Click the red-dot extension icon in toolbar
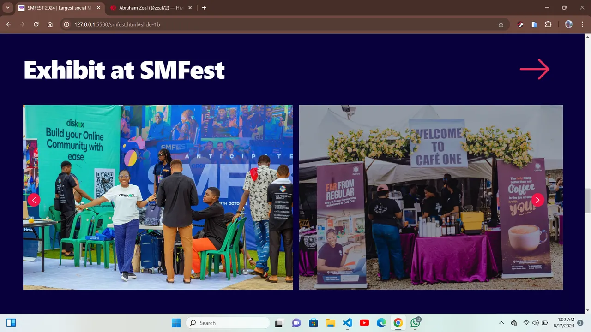 click(x=520, y=24)
